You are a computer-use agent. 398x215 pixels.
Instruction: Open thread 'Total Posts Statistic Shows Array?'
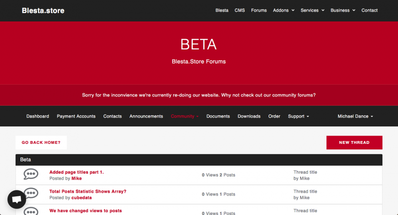(x=88, y=192)
